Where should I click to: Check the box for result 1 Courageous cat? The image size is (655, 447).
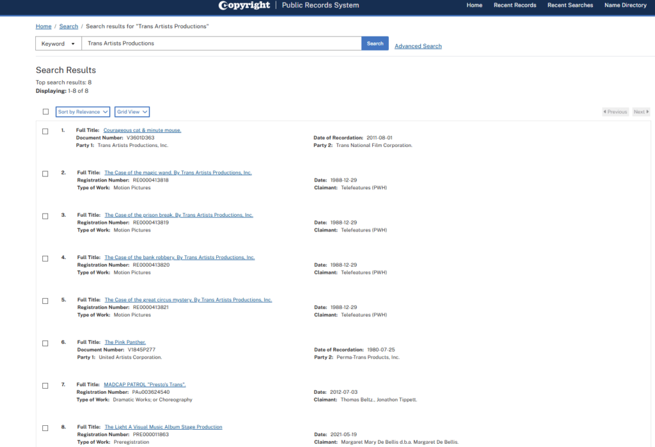pyautogui.click(x=45, y=131)
